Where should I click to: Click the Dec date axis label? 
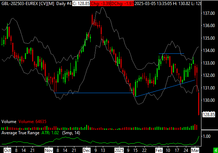coord(87,150)
